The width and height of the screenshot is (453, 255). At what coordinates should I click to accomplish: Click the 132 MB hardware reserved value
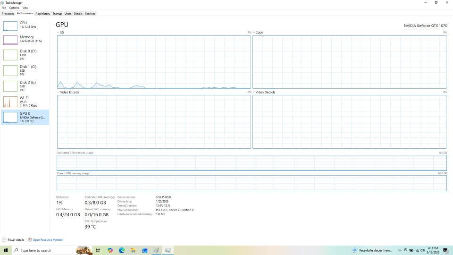(160, 214)
